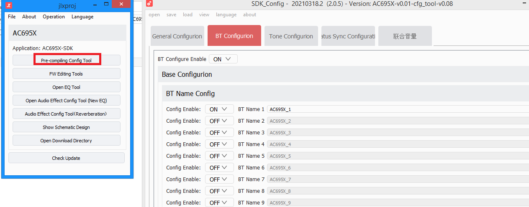This screenshot has height=207, width=529.
Task: Expand the BT Configure Enable dropdown
Action: tap(223, 59)
